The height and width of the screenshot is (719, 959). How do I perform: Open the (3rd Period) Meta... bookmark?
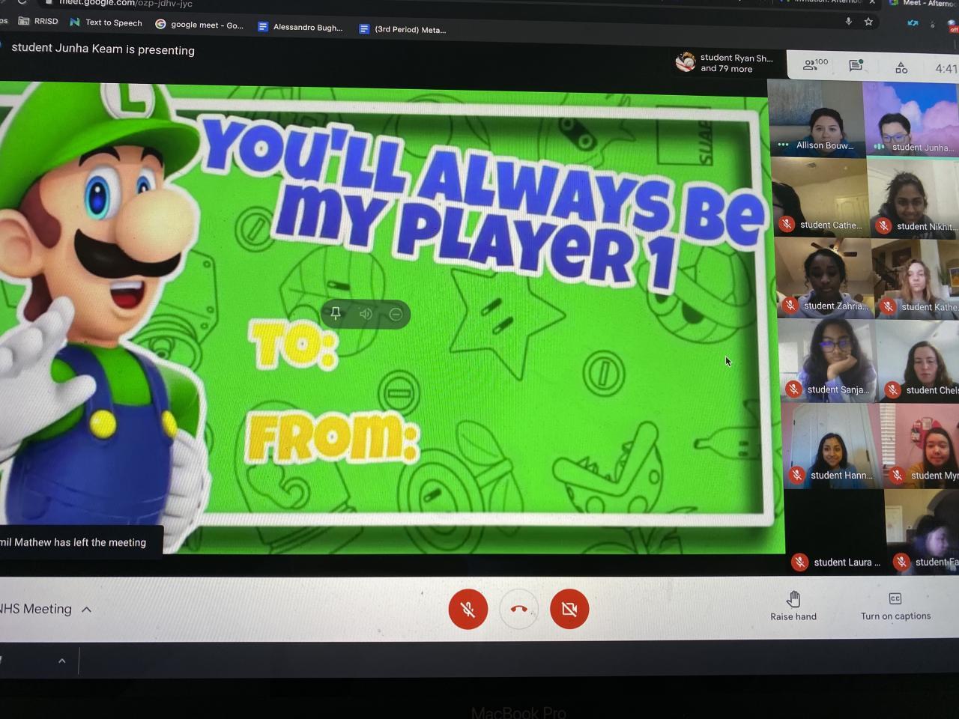[402, 29]
